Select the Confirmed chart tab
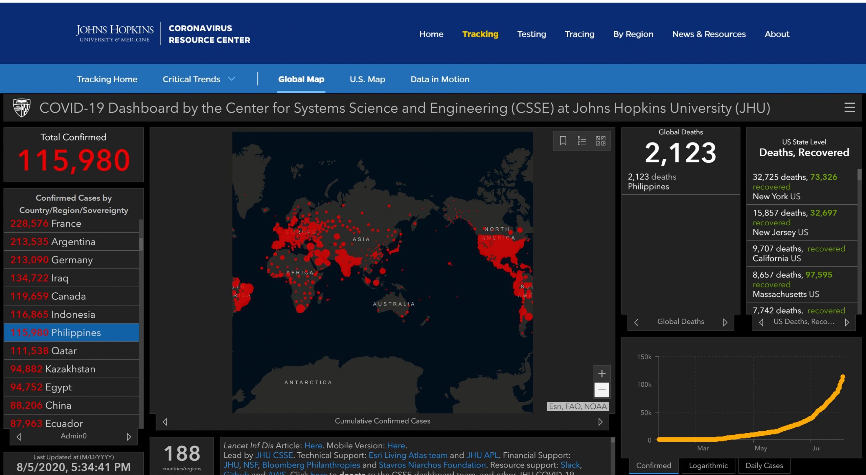The width and height of the screenshot is (866, 475). [x=653, y=466]
